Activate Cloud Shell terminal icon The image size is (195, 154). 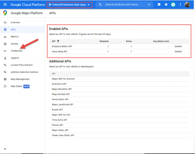point(159,5)
